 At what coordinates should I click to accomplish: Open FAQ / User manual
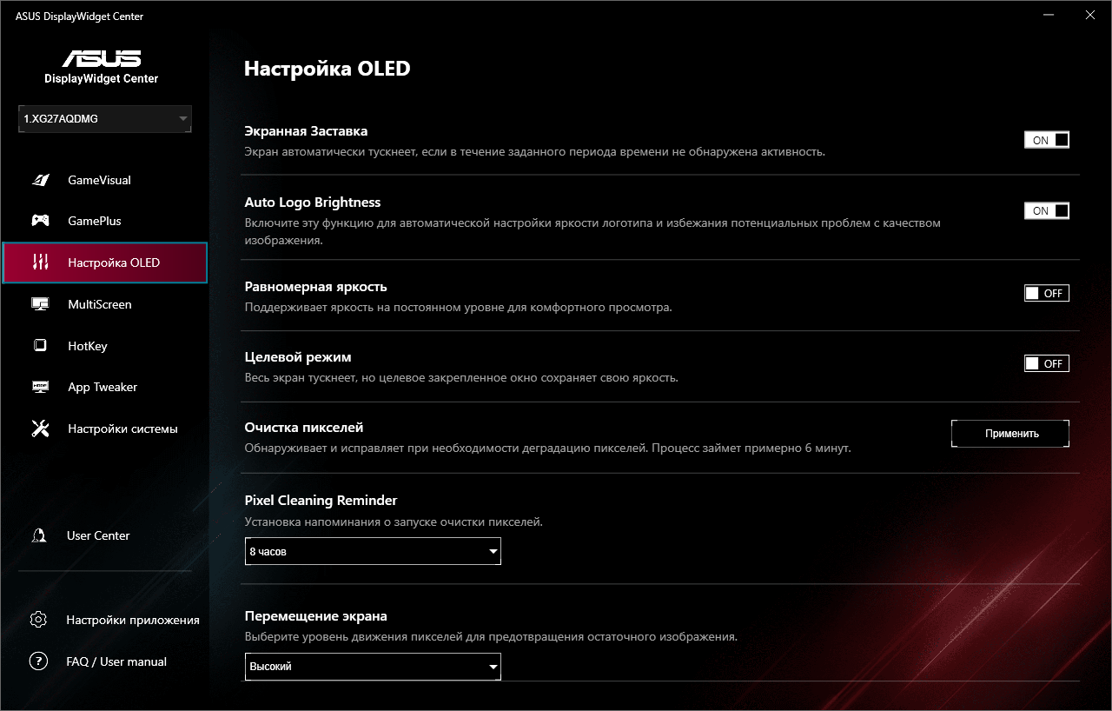[116, 661]
